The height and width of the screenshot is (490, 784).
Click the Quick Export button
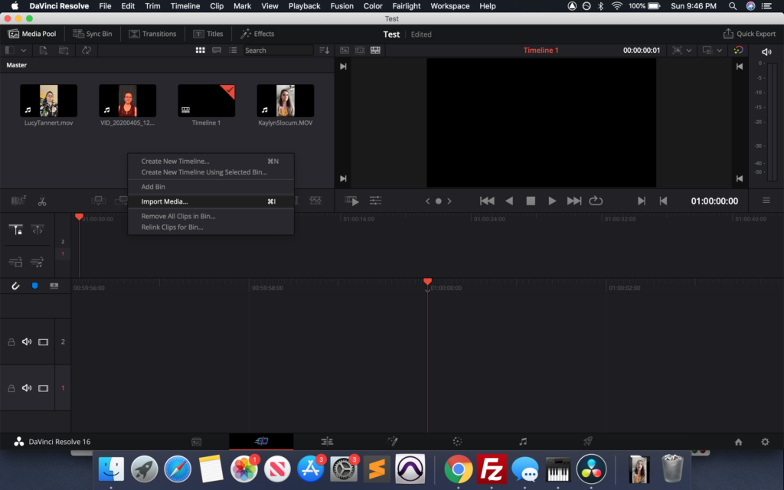pyautogui.click(x=750, y=34)
